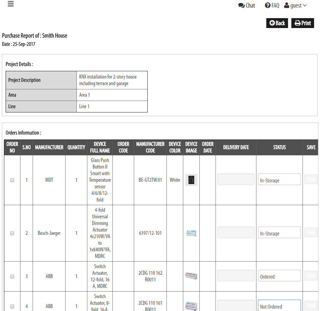Viewport: 321px width, 311px height.
Task: Click the MANUFACTURER column header
Action: coord(49,147)
